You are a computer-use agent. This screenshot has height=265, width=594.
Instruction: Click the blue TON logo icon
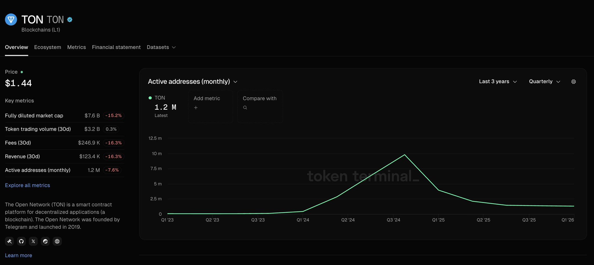coord(11,20)
